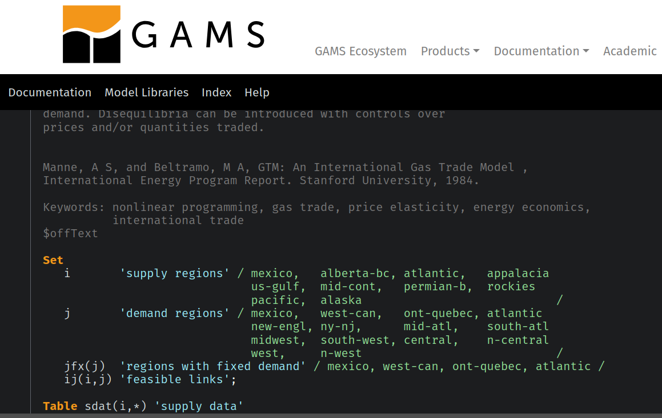The height and width of the screenshot is (418, 662).
Task: Click the 'pacific' set element
Action: pyautogui.click(x=275, y=300)
